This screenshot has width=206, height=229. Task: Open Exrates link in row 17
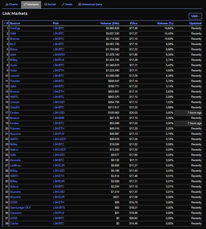click(14, 113)
